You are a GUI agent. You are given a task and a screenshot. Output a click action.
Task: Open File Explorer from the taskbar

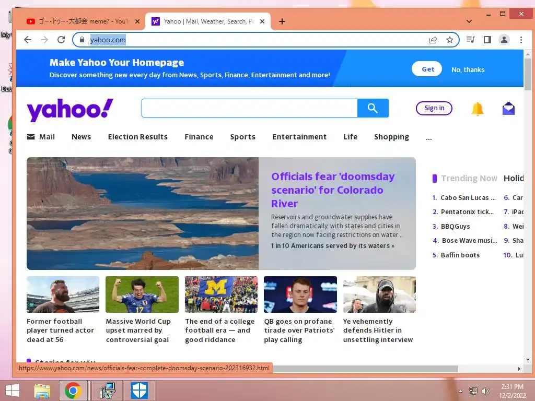coord(42,391)
